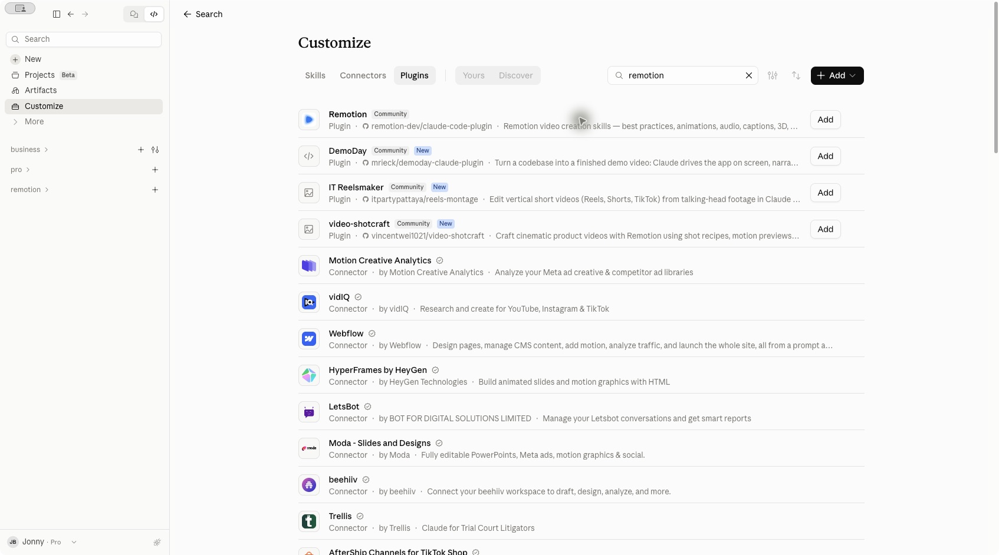This screenshot has width=999, height=555.
Task: Toggle the sidebar panel icon
Action: click(x=57, y=14)
